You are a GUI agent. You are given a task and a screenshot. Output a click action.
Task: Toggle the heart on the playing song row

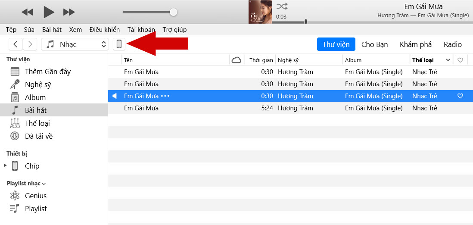tap(460, 96)
